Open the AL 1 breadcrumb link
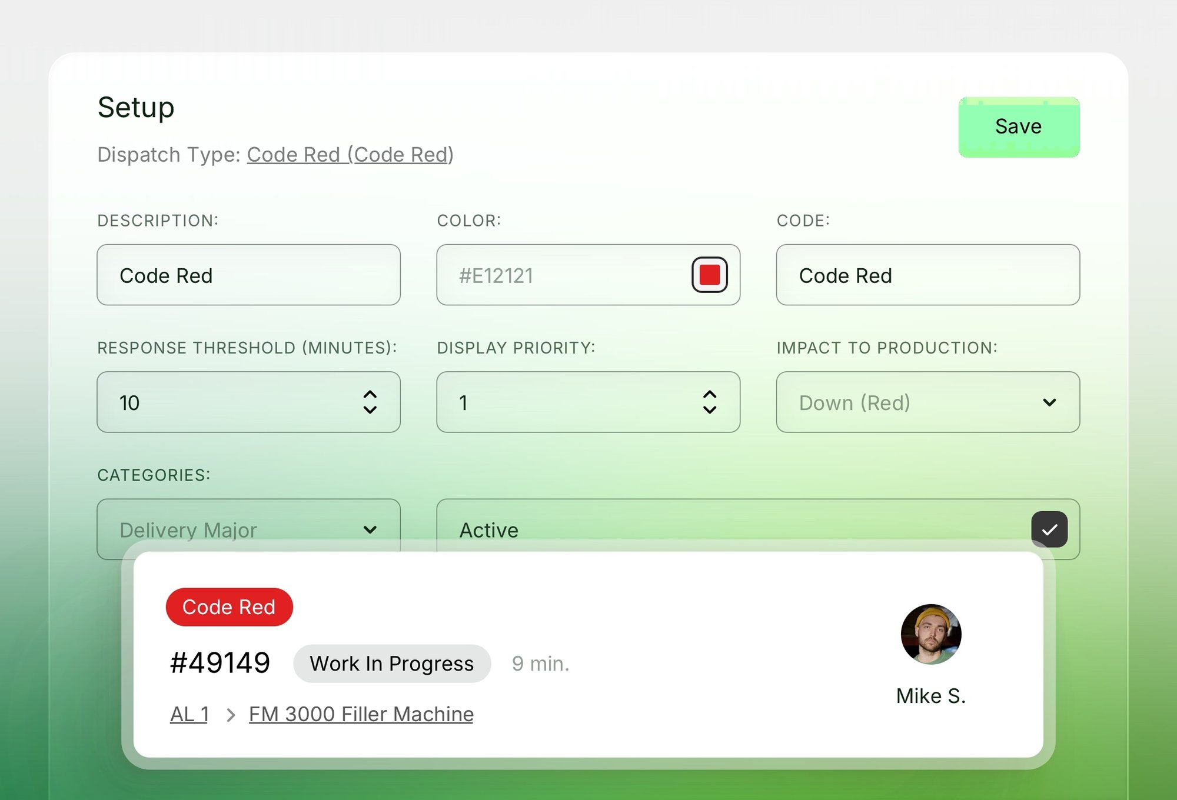Image resolution: width=1177 pixels, height=800 pixels. (x=189, y=714)
